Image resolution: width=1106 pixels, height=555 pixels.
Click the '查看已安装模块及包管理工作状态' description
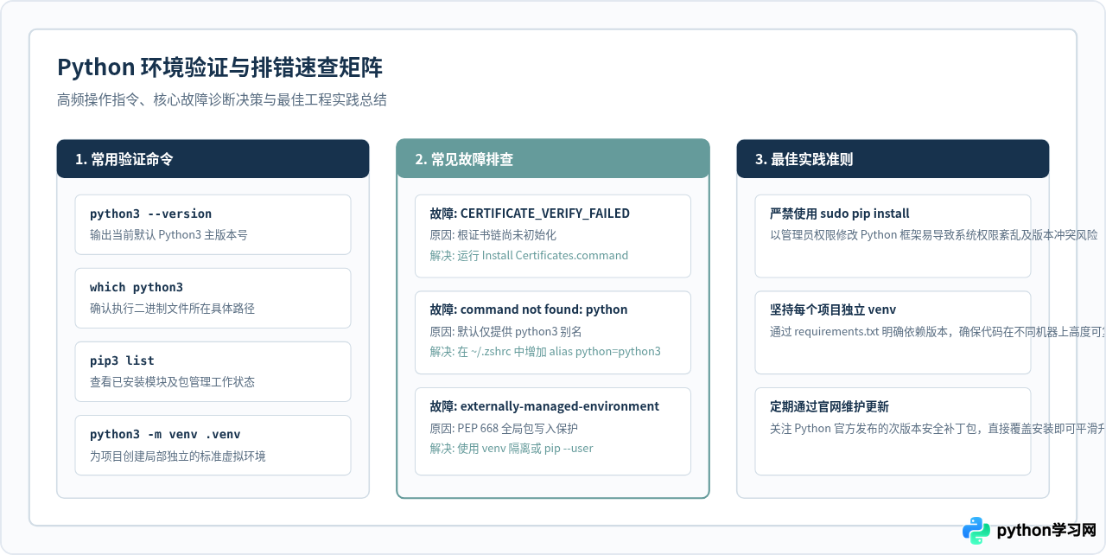click(172, 382)
